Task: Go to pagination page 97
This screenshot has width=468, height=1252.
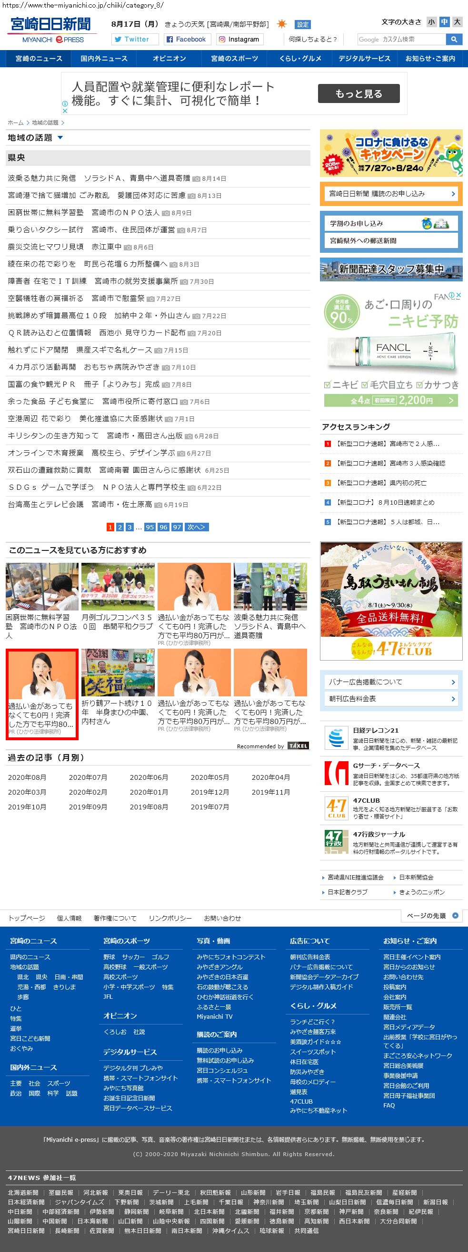Action: click(x=177, y=527)
